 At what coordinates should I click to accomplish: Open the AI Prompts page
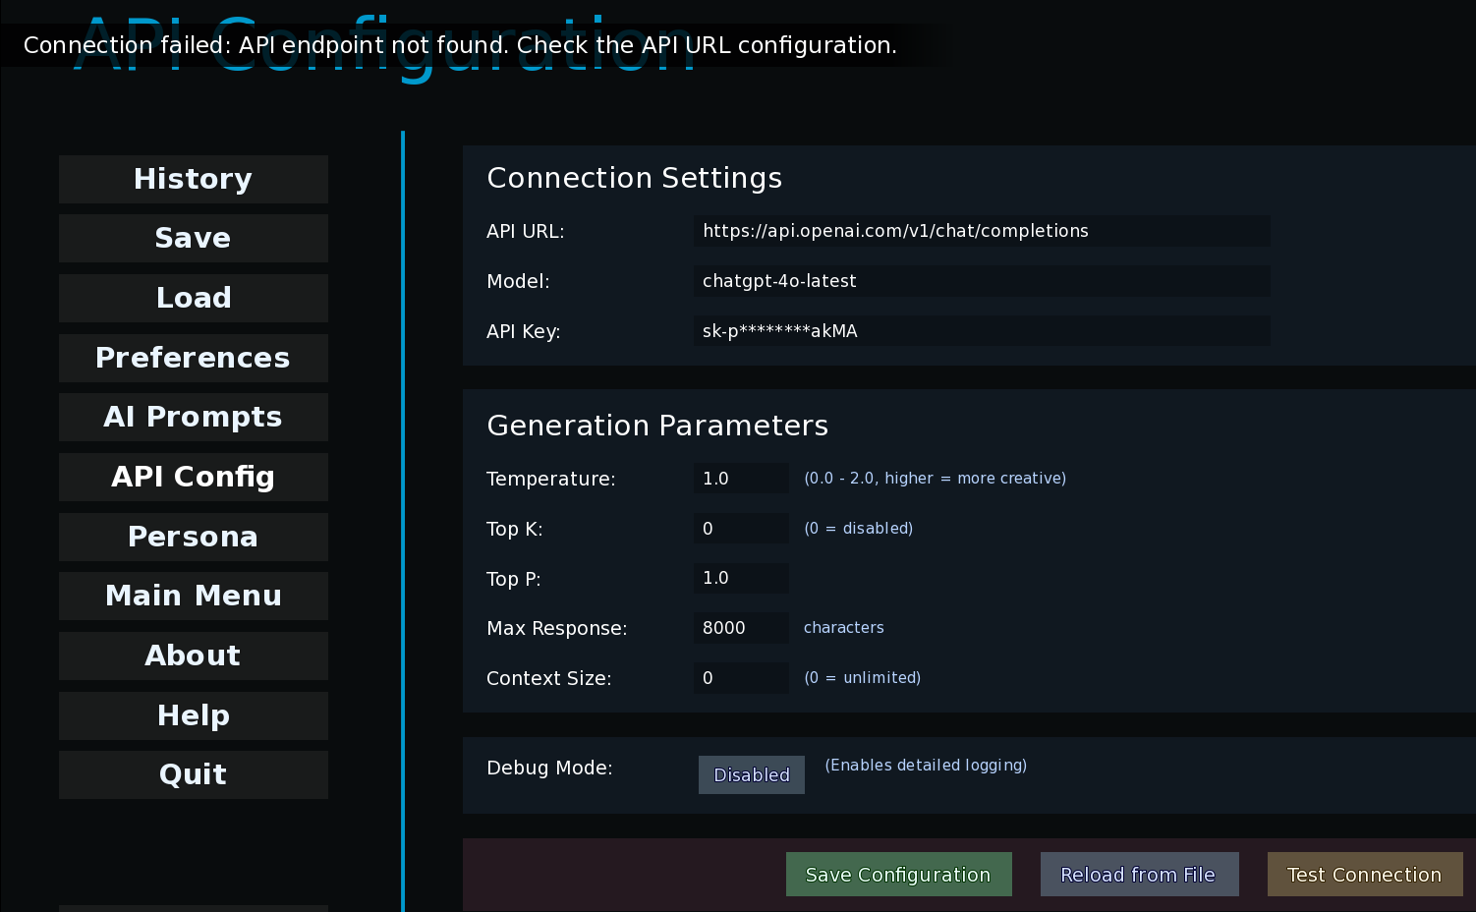[193, 418]
